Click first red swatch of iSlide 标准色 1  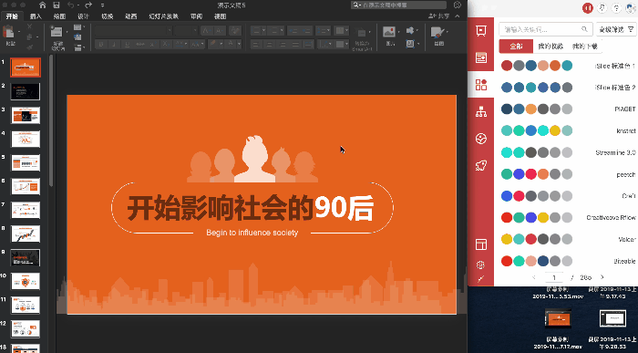[507, 66]
